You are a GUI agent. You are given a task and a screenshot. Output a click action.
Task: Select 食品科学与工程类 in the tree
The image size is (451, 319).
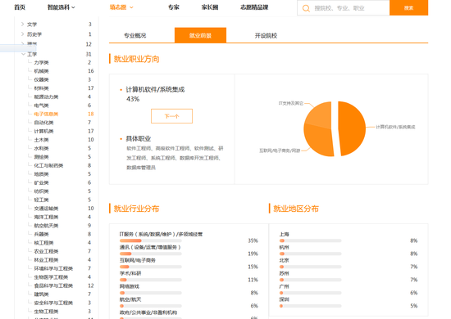pos(53,285)
